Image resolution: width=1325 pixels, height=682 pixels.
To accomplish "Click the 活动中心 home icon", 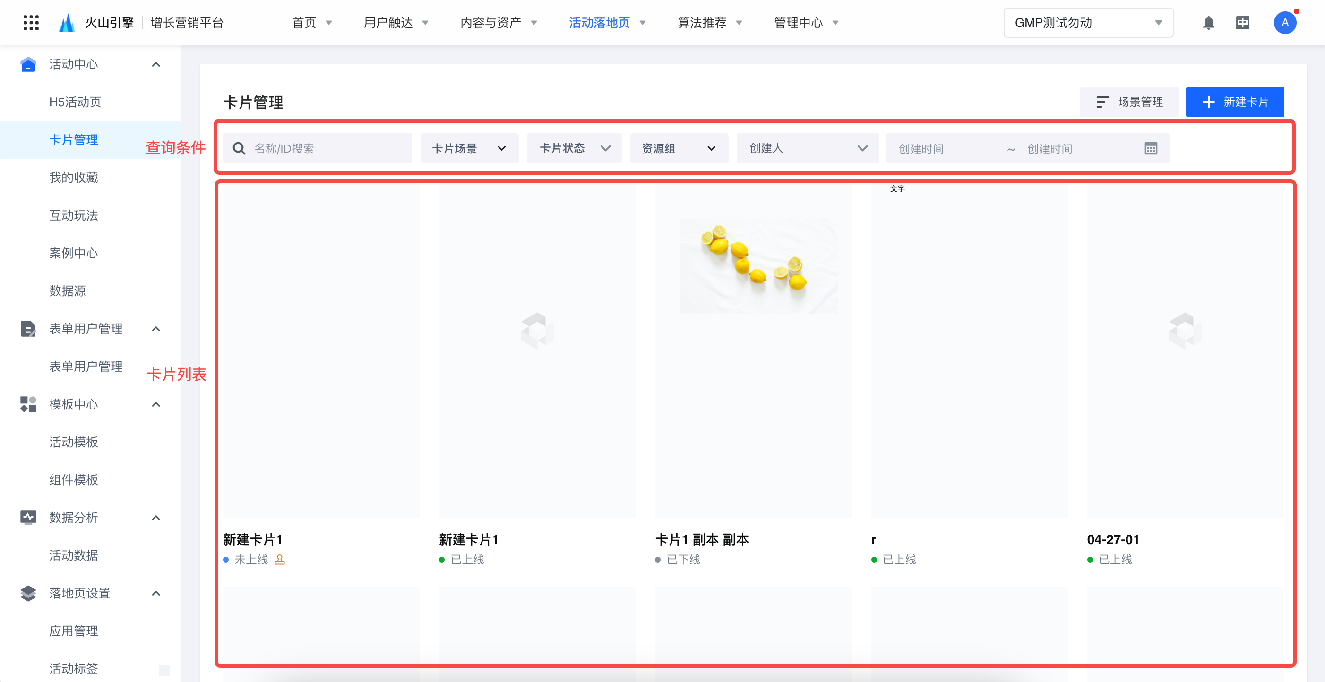I will tap(28, 64).
